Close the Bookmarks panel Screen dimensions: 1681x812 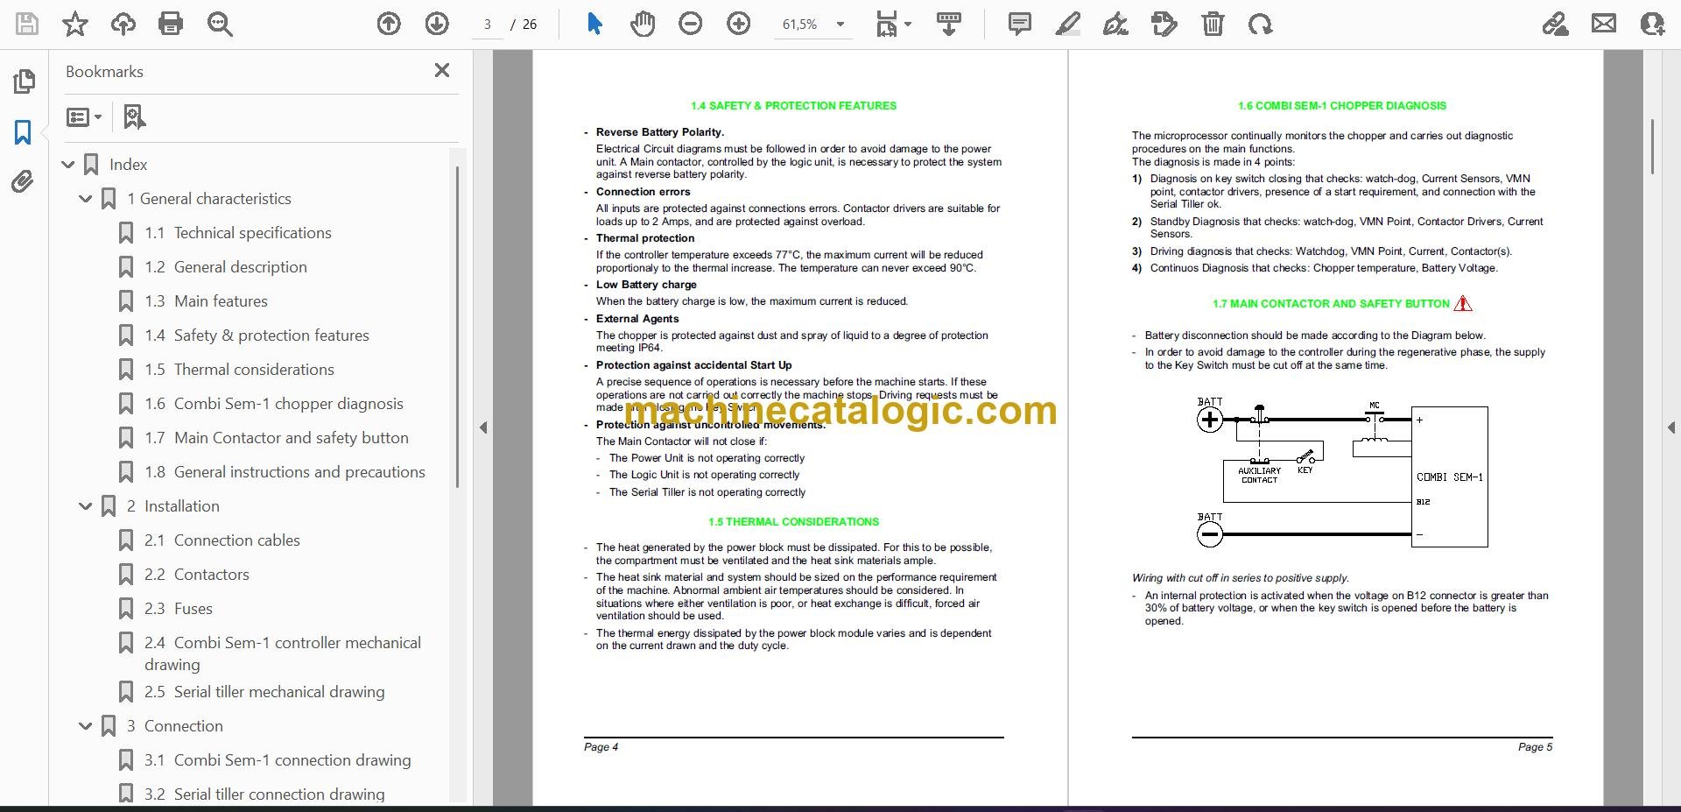(x=442, y=70)
